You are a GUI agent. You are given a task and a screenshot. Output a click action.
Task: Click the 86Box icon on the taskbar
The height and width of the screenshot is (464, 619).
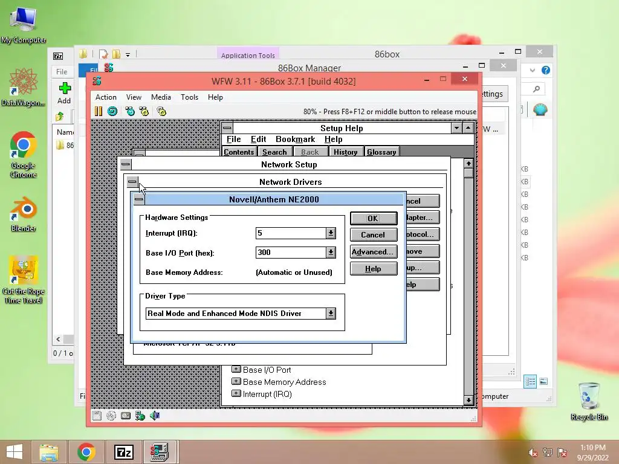pos(160,452)
